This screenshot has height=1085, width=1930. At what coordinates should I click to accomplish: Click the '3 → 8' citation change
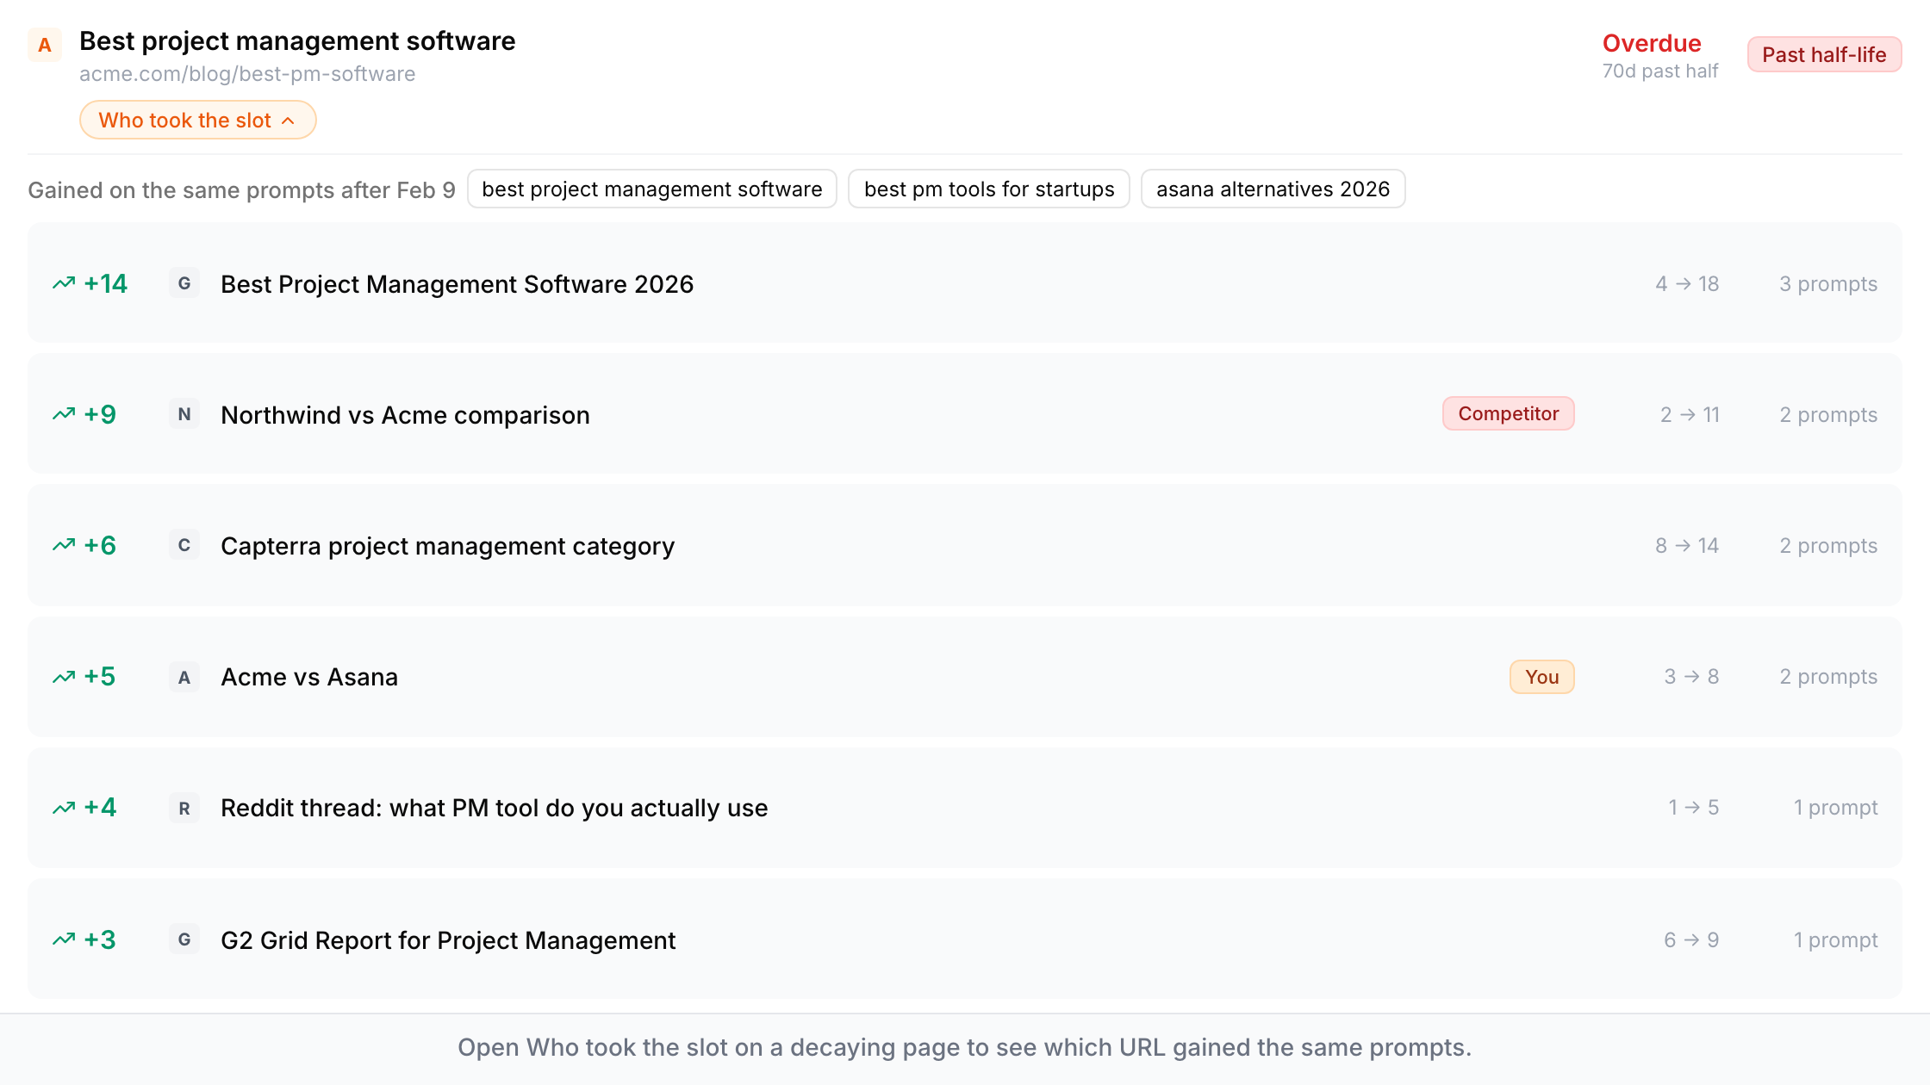click(x=1691, y=677)
